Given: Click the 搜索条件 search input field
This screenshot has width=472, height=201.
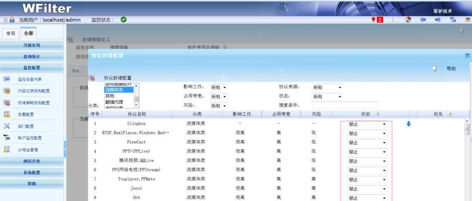Looking at the screenshot, I should (345, 105).
